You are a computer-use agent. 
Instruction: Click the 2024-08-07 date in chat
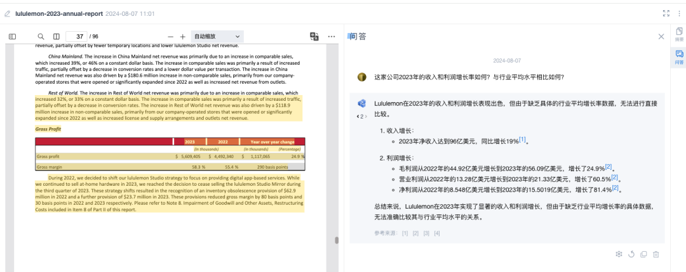507,61
